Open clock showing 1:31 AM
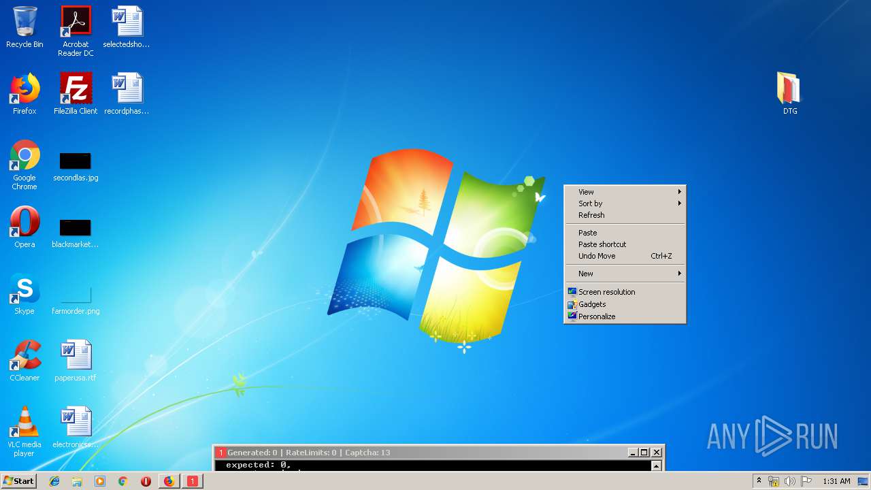The width and height of the screenshot is (871, 490). [836, 481]
